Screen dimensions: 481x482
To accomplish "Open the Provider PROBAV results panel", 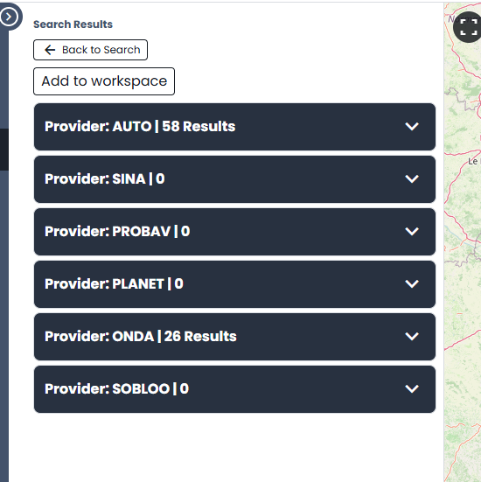I will coord(234,232).
